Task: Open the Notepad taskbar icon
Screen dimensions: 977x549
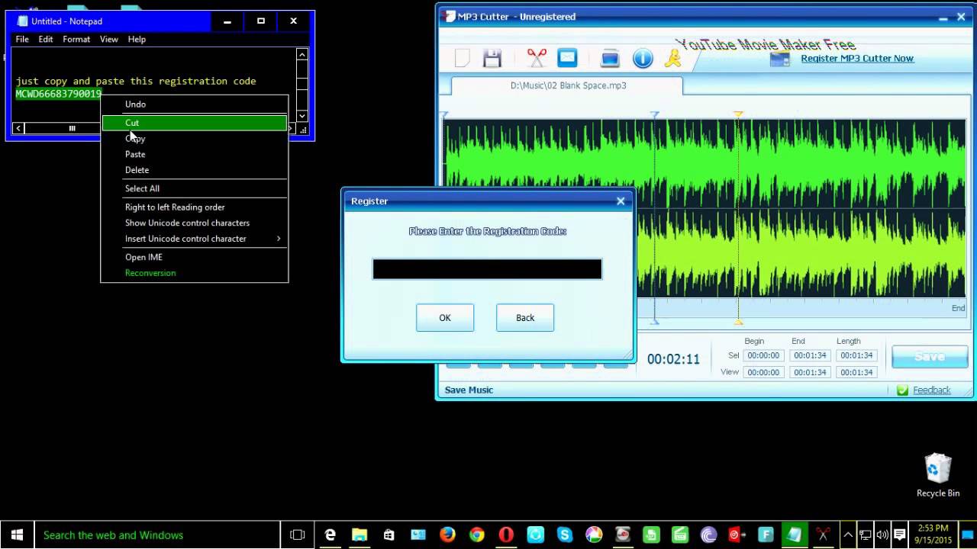Action: (794, 535)
